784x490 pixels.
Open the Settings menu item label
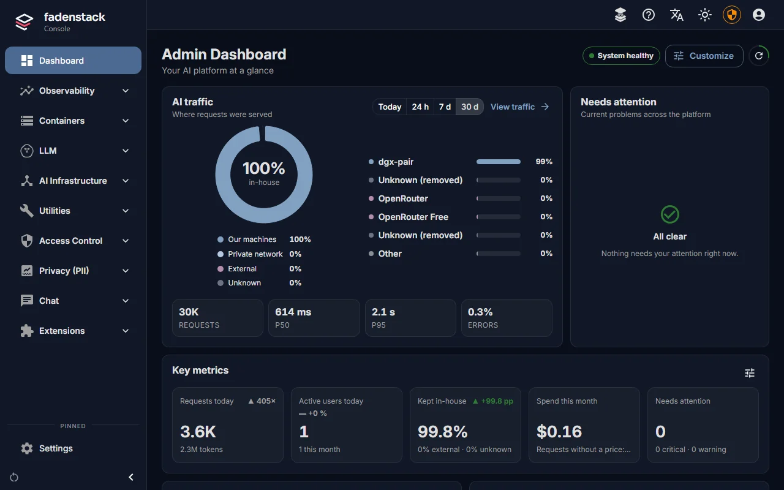(56, 448)
